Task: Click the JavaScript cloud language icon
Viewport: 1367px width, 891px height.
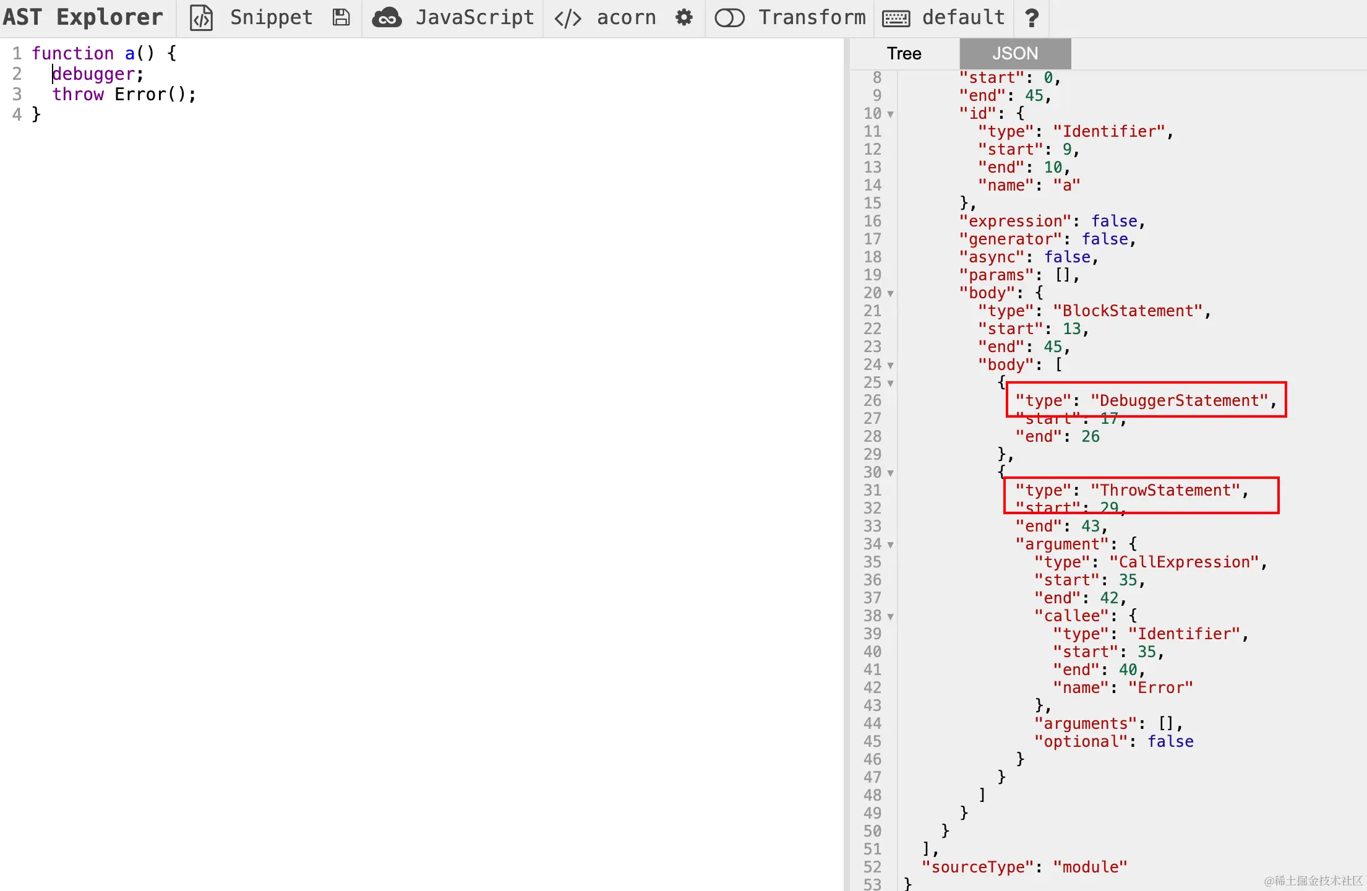Action: click(387, 18)
